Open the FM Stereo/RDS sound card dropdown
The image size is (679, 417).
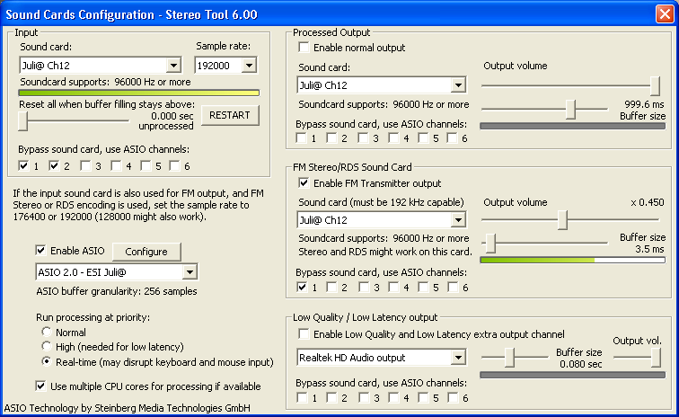[x=382, y=220]
